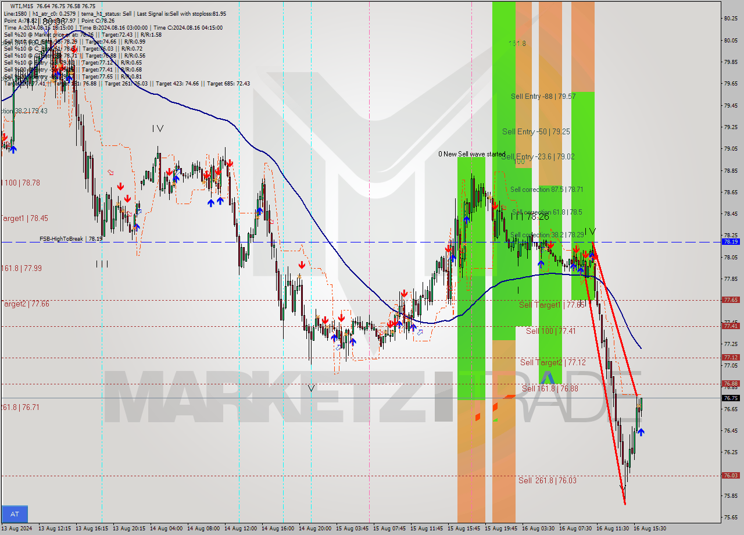This screenshot has height=535, width=744.
Task: Select the 'Sell Entry -50 | 79.25' label
Action: pyautogui.click(x=536, y=132)
